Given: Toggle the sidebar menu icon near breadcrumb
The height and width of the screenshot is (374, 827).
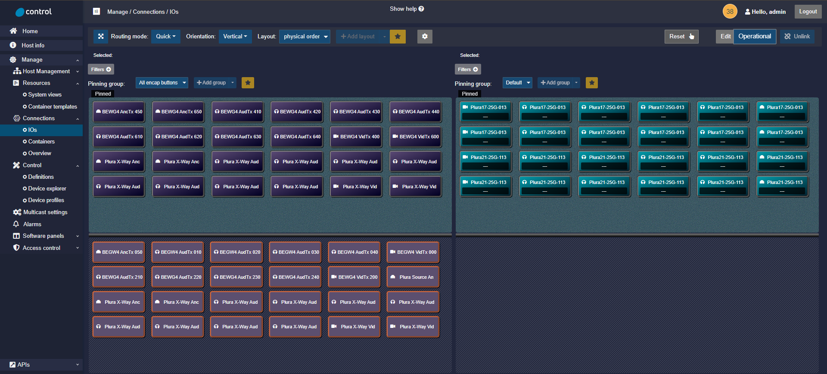Looking at the screenshot, I should click(96, 12).
